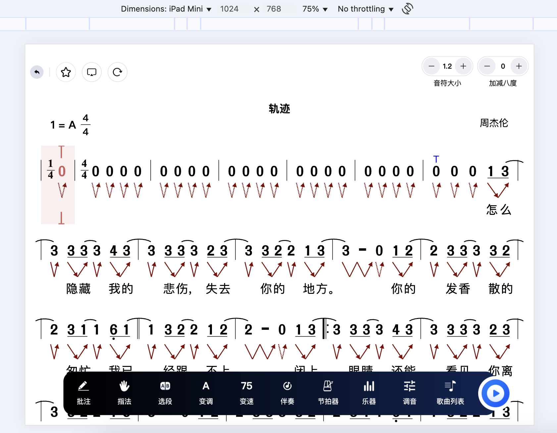Select the 选段 AB section tool
557x433 pixels.
coord(165,393)
